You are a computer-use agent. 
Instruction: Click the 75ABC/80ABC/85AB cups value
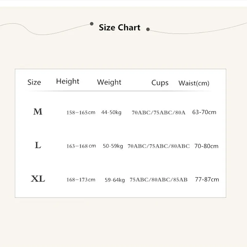(x=158, y=180)
